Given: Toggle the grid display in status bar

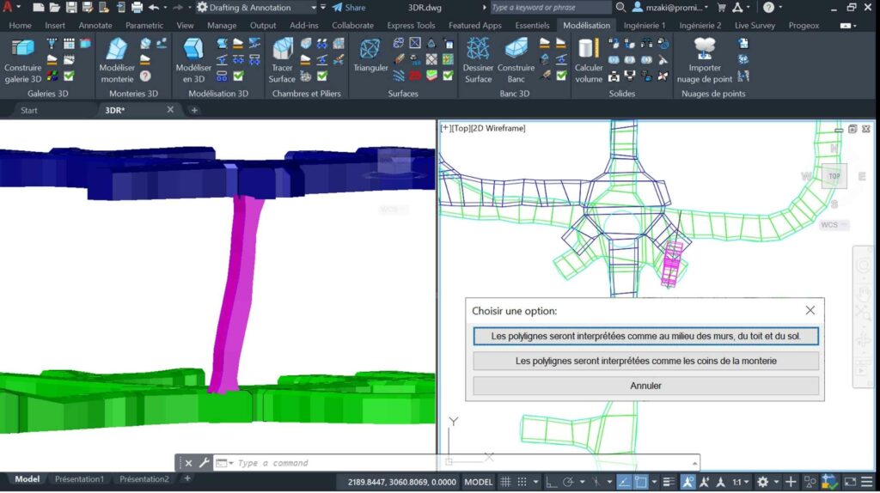Looking at the screenshot, I should (505, 481).
